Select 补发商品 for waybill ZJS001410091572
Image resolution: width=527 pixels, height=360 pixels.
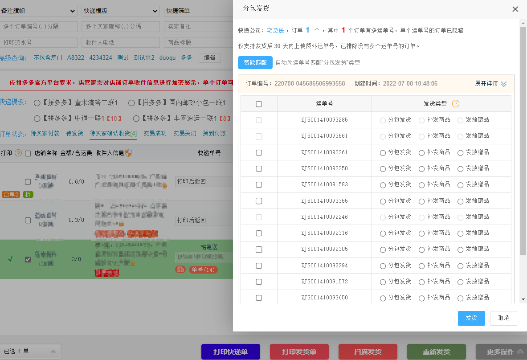(x=421, y=282)
